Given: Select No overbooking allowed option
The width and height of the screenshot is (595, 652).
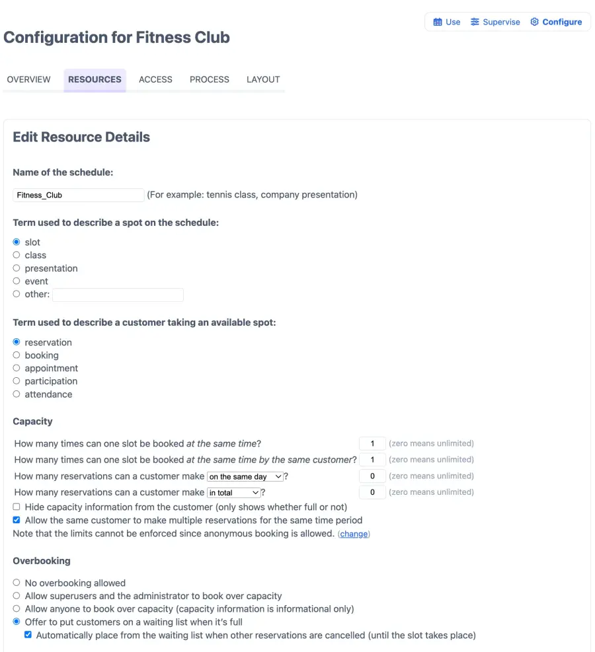Looking at the screenshot, I should (x=17, y=583).
